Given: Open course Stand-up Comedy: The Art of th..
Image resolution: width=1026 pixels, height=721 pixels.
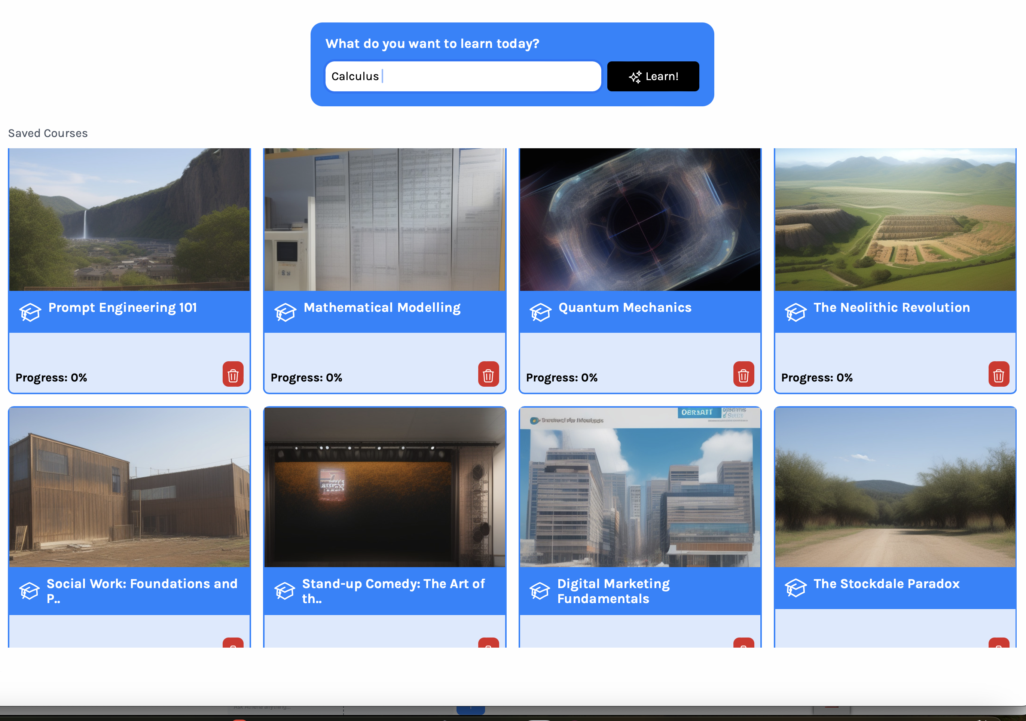Looking at the screenshot, I should pyautogui.click(x=393, y=591).
